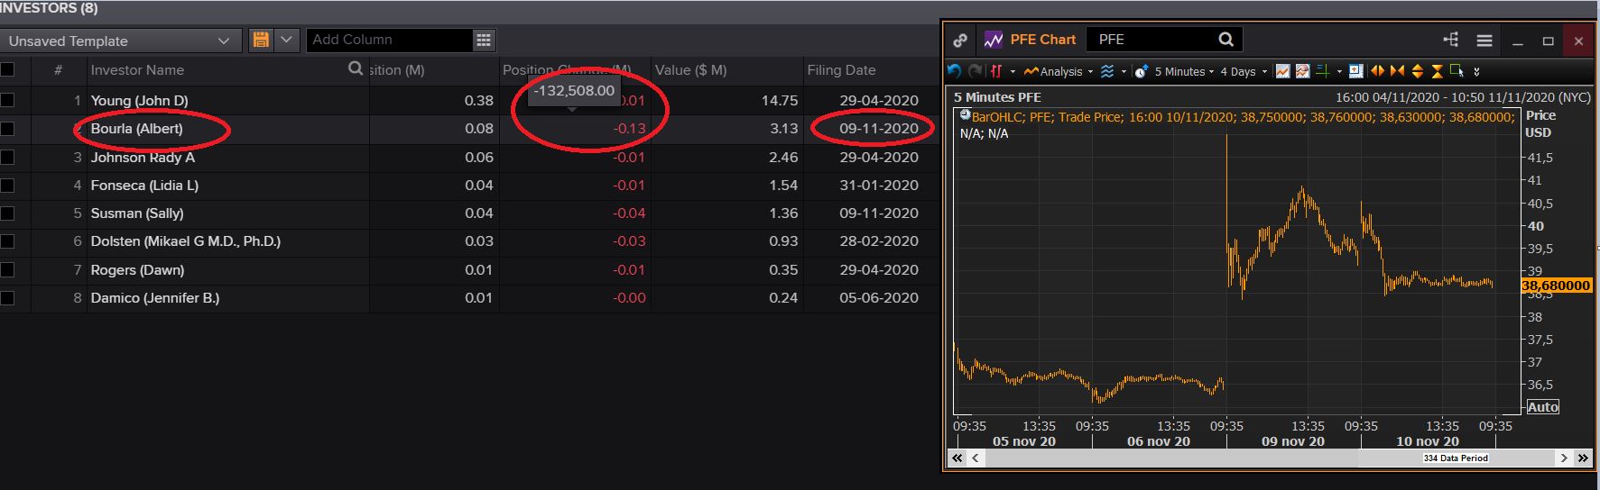Toggle the select-all checkbox in table header

point(7,69)
